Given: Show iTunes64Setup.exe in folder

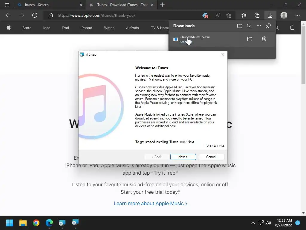Looking at the screenshot, I should (250, 39).
